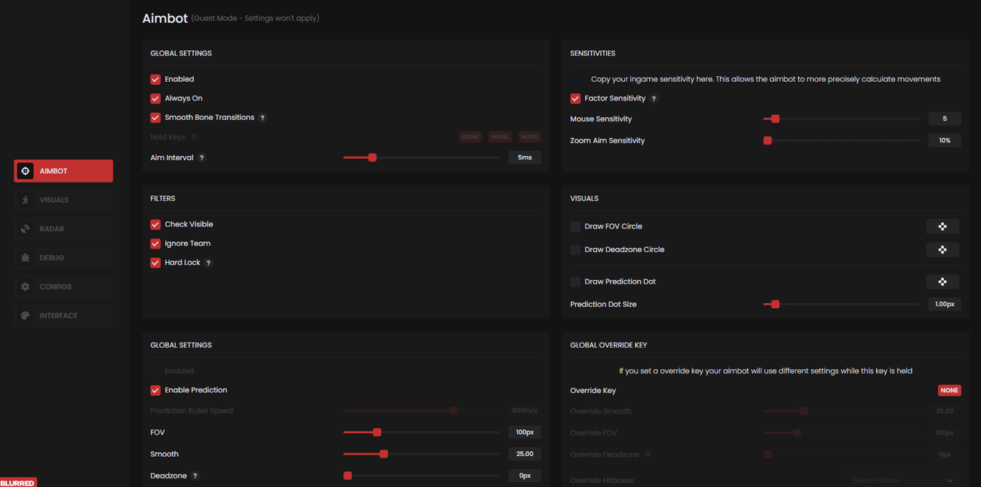Screen dimensions: 981x487
Task: Open the Draw FOV Circle color picker
Action: pyautogui.click(x=943, y=226)
